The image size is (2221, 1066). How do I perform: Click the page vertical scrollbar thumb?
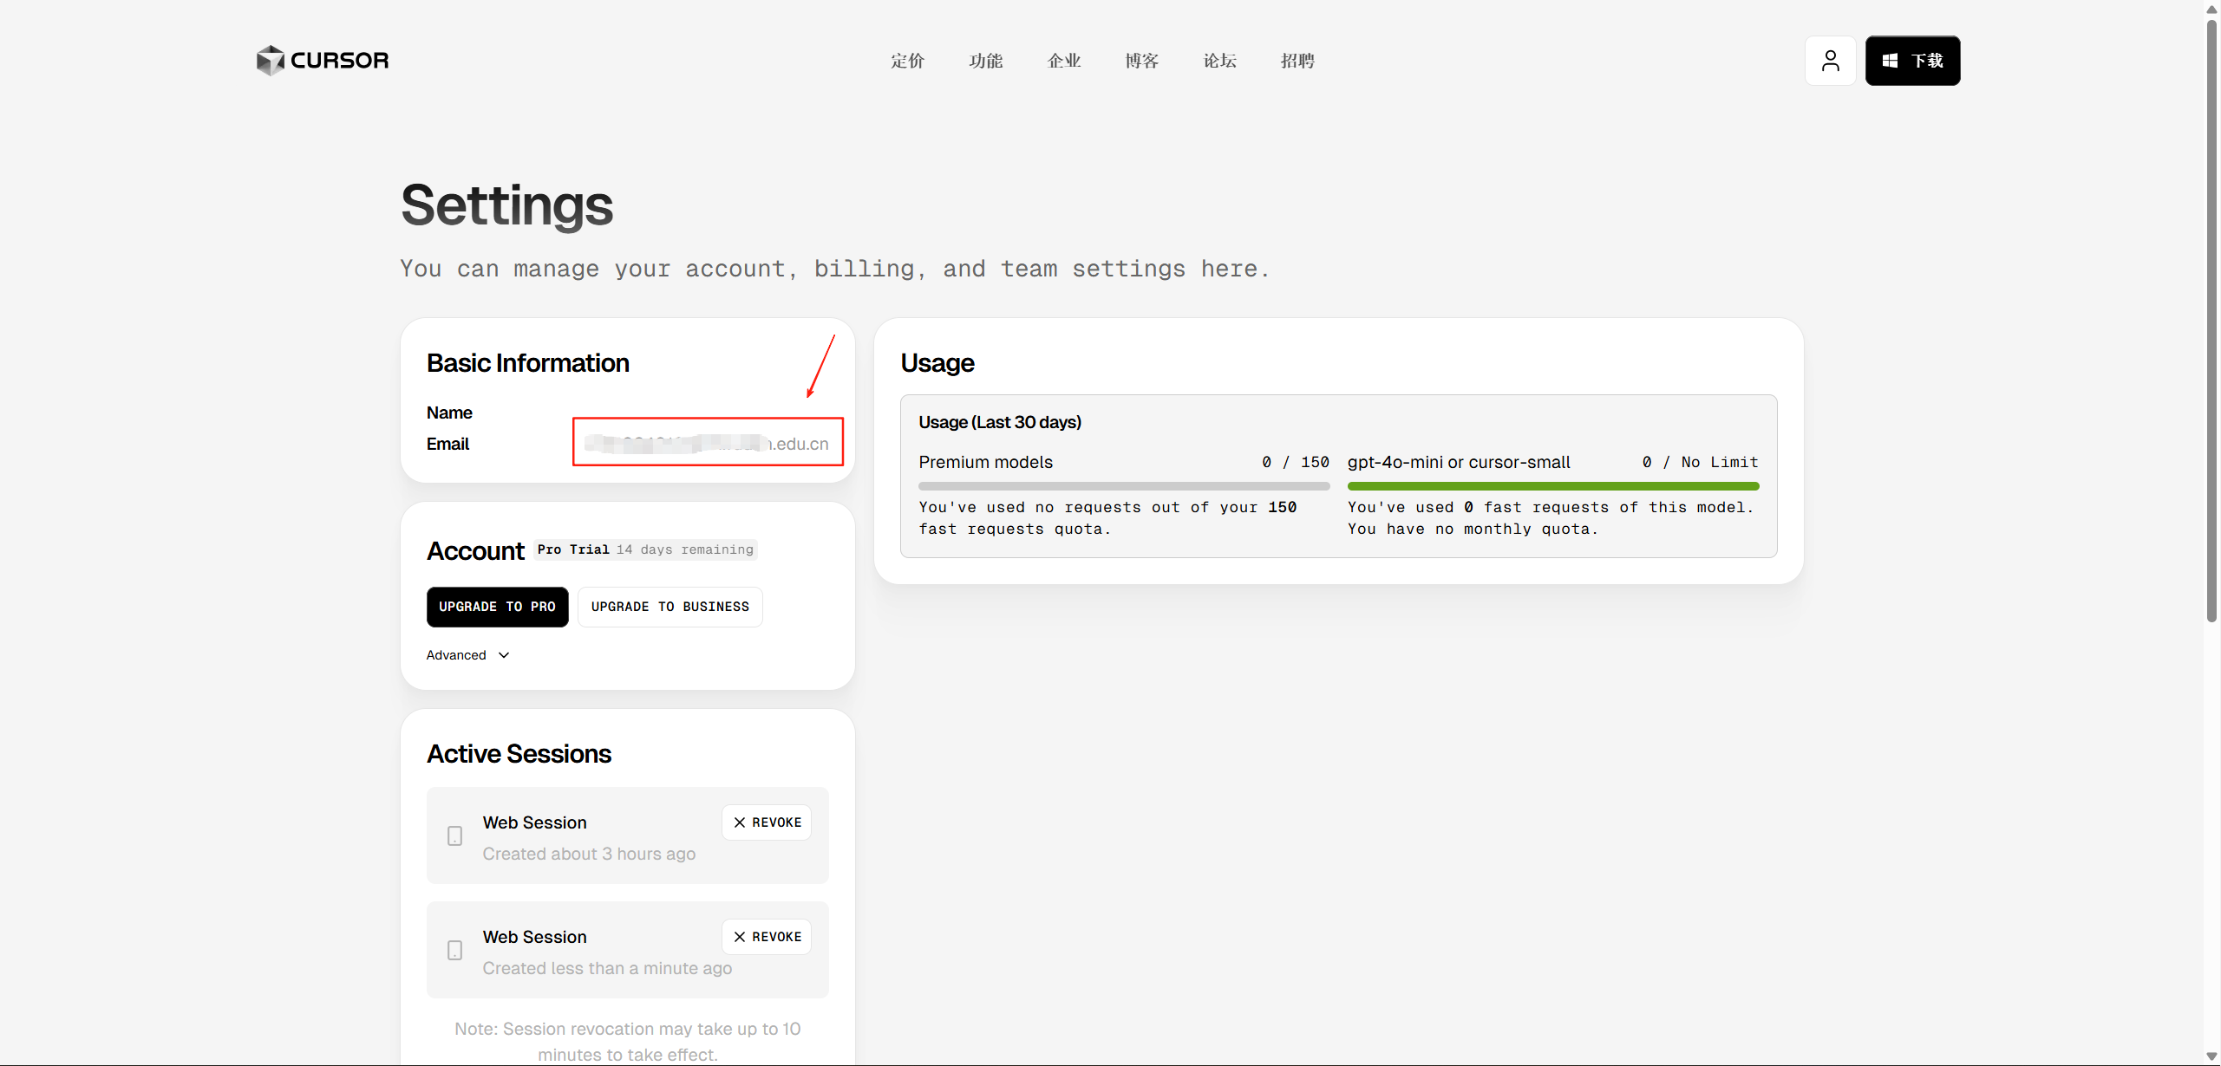pyautogui.click(x=2211, y=321)
